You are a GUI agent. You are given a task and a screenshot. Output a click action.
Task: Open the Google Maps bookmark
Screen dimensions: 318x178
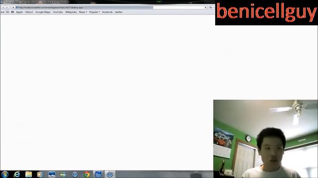coord(43,12)
